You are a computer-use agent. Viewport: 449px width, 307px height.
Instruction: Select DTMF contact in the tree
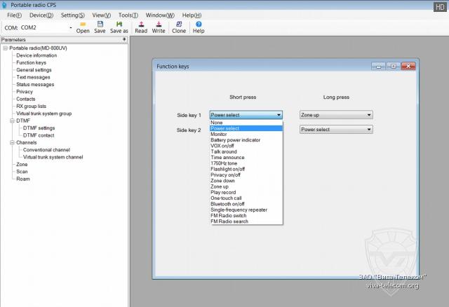39,135
